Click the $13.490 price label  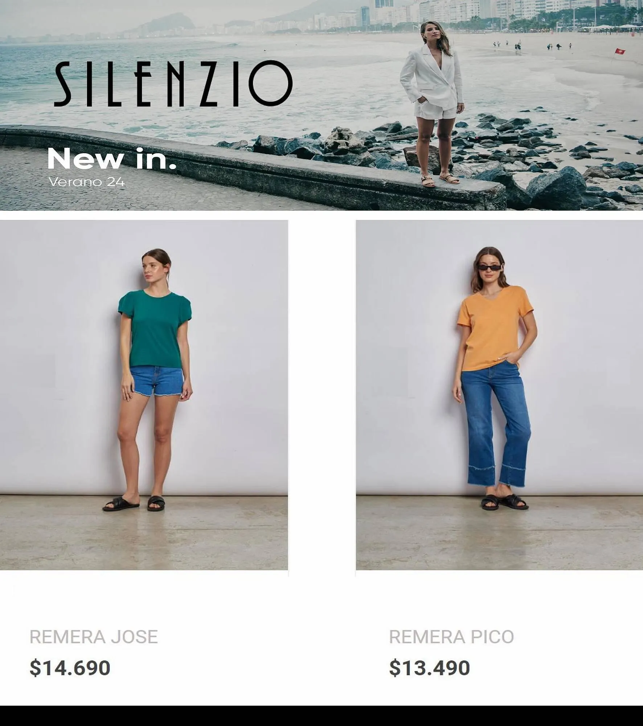click(x=430, y=668)
